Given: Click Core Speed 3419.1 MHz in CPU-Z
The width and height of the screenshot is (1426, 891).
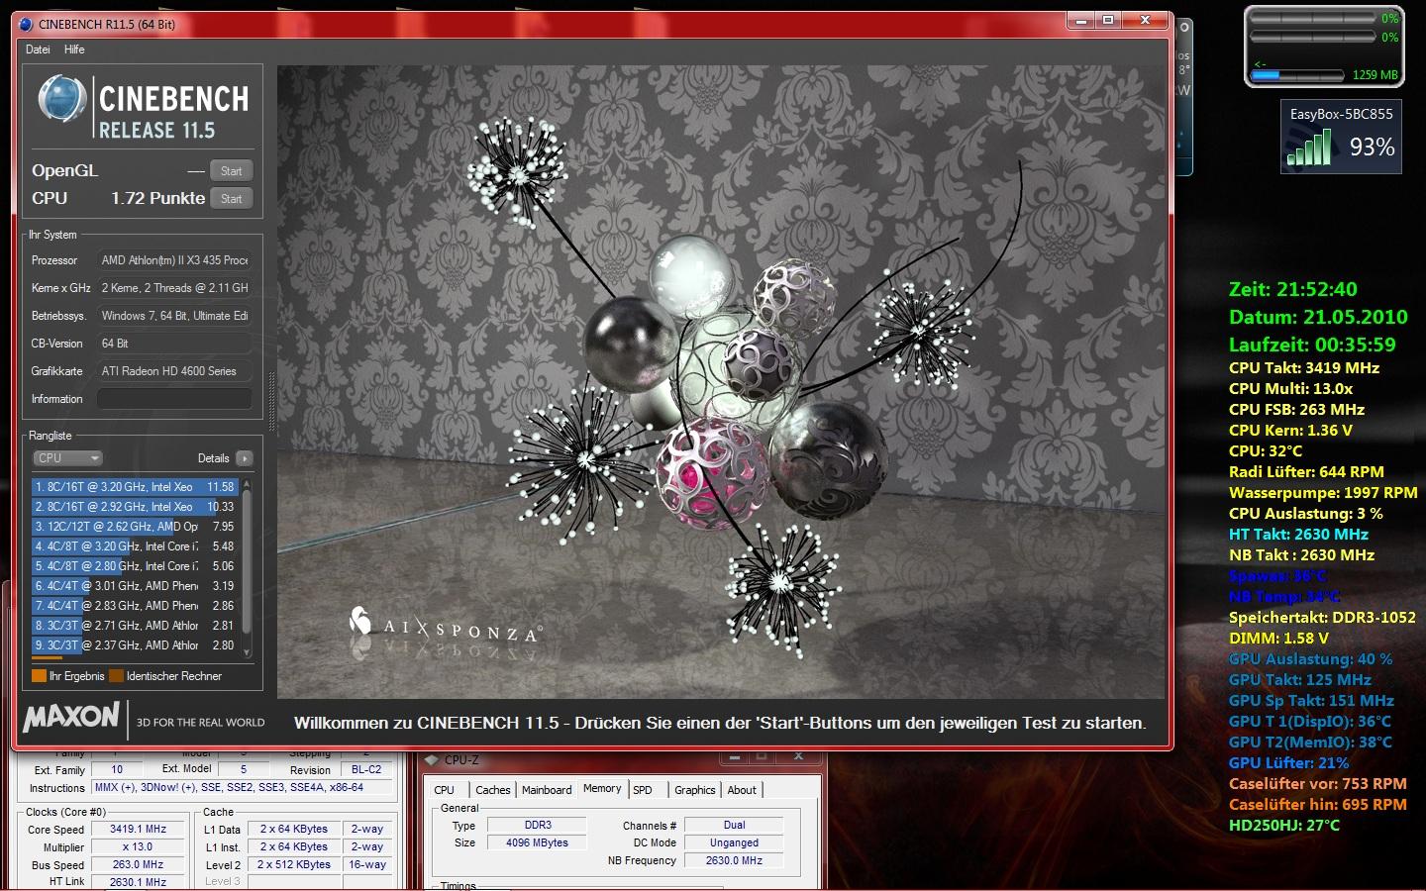Looking at the screenshot, I should pos(138,830).
